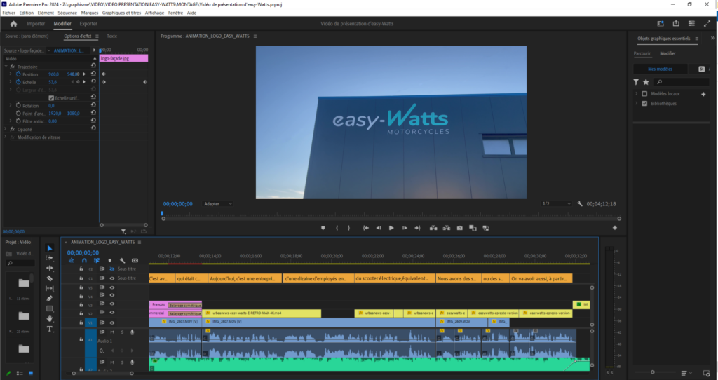Select the Type text tool
Screen dimensions: 718x380
tap(50, 329)
